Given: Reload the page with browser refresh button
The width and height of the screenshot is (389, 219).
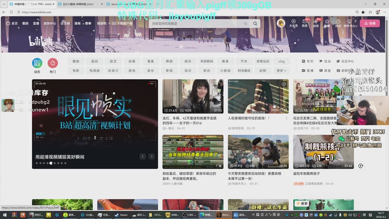Looking at the screenshot, I should pos(11,12).
